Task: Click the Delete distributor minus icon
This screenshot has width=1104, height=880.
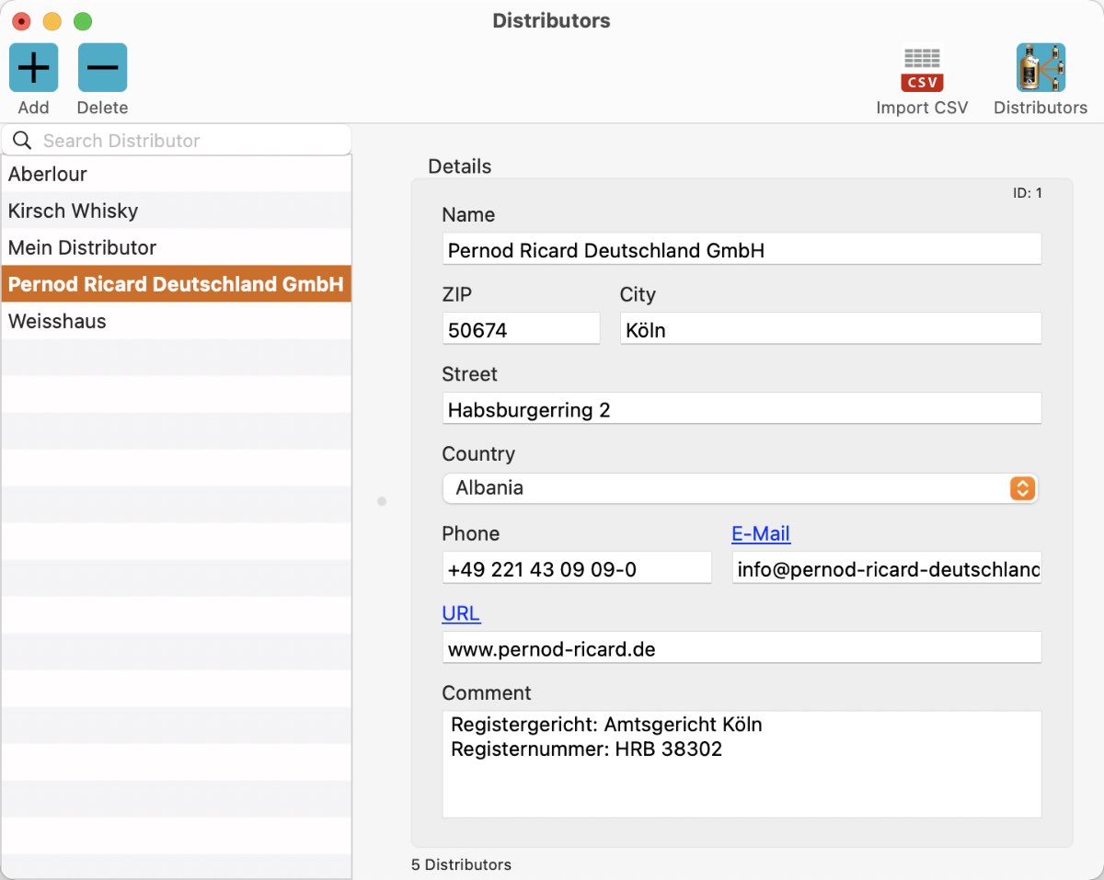Action: [x=102, y=68]
